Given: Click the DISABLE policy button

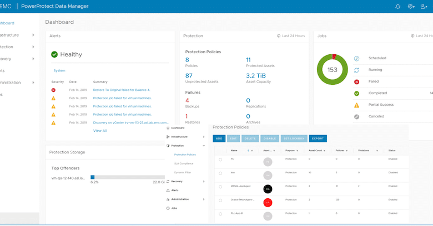Looking at the screenshot, I should 270,138.
